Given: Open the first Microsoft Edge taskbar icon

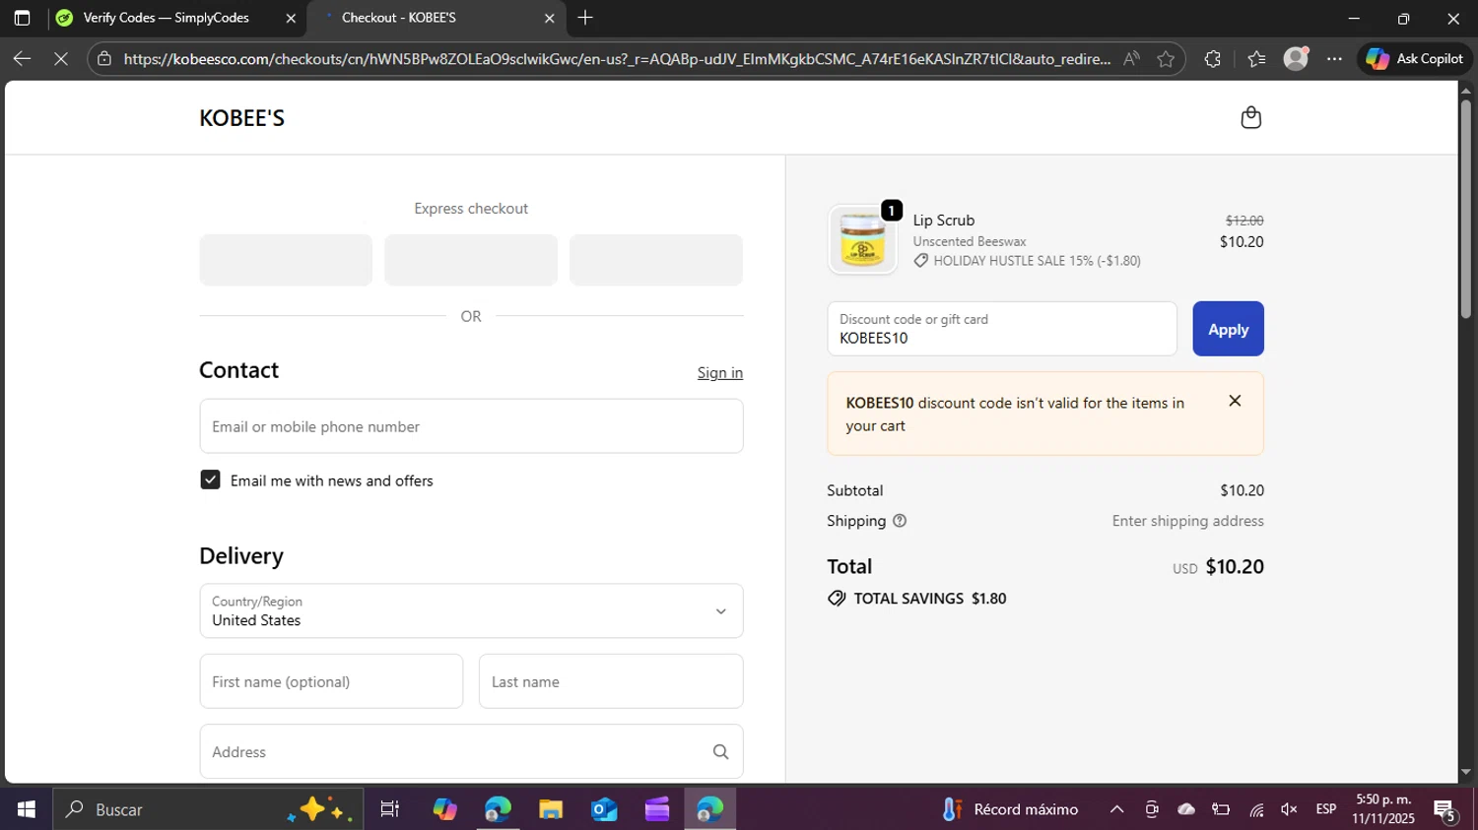Looking at the screenshot, I should click(x=498, y=809).
